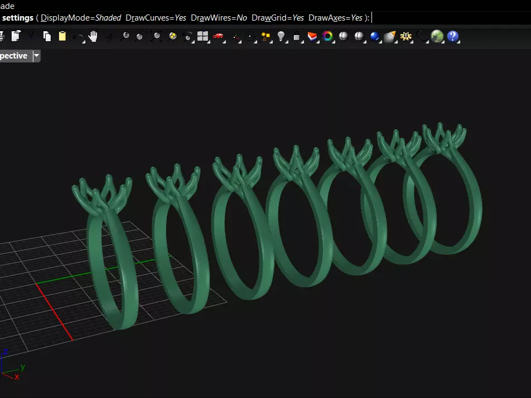Select the Rotate View tool
This screenshot has width=531, height=398.
(110, 37)
